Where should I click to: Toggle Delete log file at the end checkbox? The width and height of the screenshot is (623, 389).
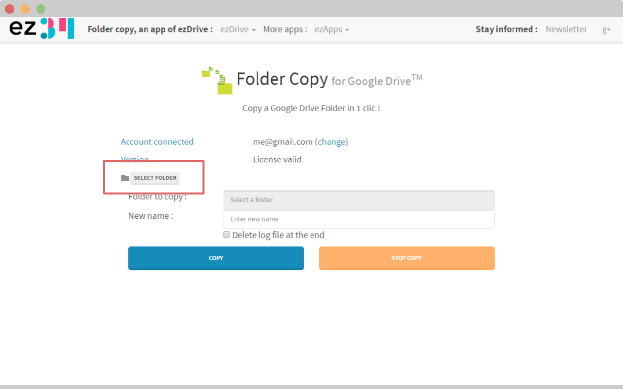pos(226,235)
